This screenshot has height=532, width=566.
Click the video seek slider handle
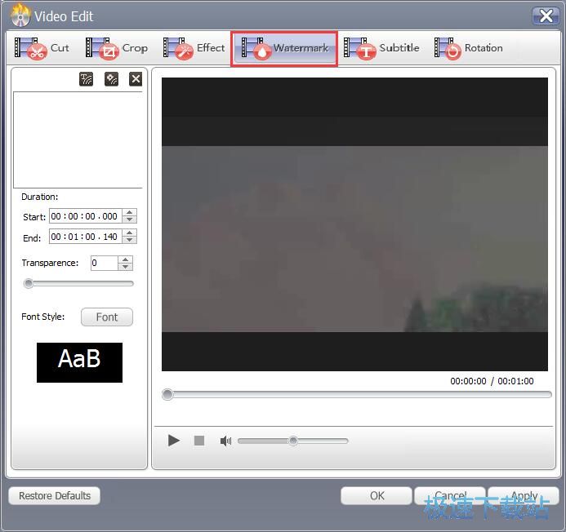(167, 394)
